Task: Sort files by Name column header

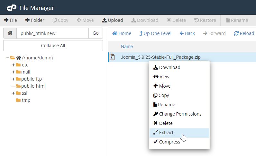Action: [127, 47]
